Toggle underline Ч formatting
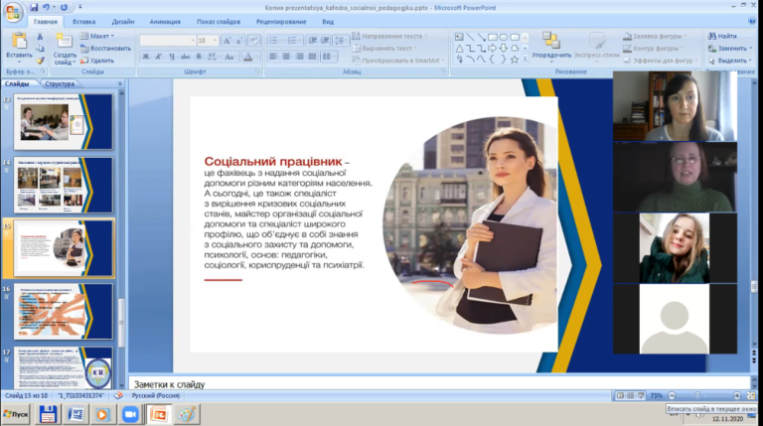The height and width of the screenshot is (426, 763). pos(172,57)
